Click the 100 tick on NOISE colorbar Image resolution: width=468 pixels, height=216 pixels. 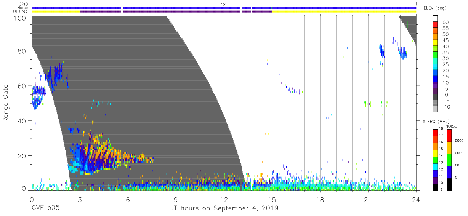457,165
